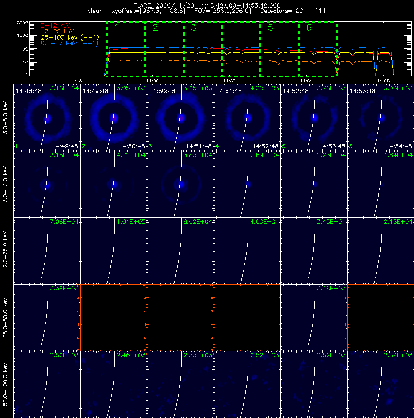Viewport: 414px width, 418px height.
Task: Select interval number 1 in the light curve
Action: coord(116,28)
